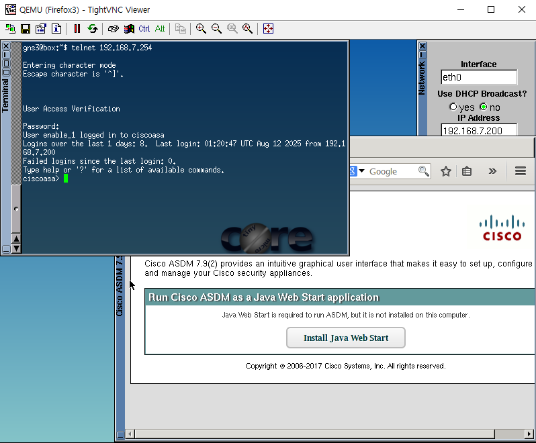Select 'yes' for DHCP Broadcast
Screen dimensions: 536x443
point(453,107)
